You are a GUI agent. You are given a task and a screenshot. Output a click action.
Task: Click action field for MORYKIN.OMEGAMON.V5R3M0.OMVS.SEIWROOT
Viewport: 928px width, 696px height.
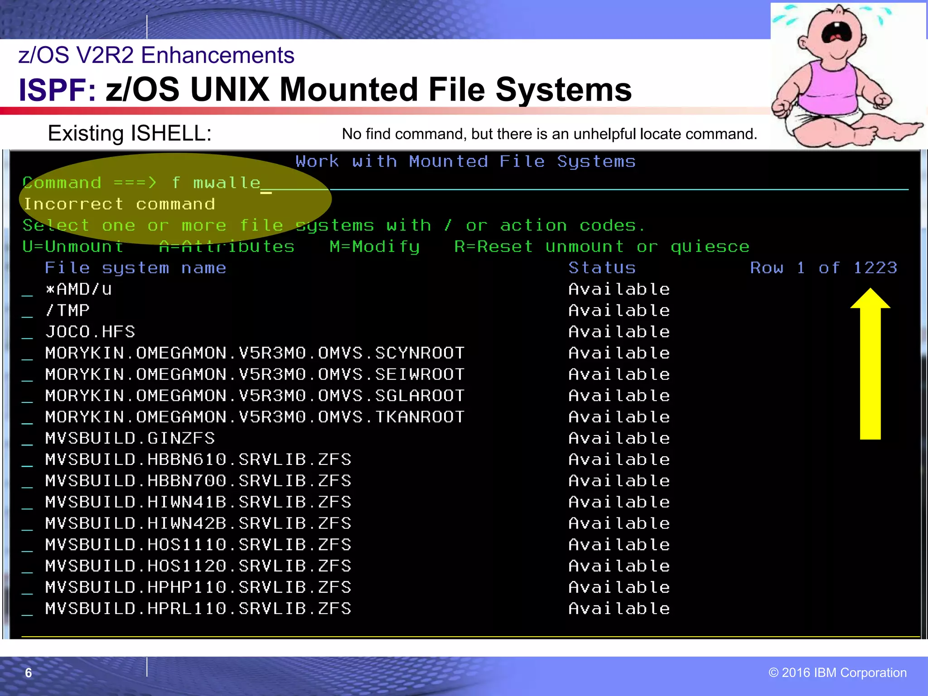point(28,375)
